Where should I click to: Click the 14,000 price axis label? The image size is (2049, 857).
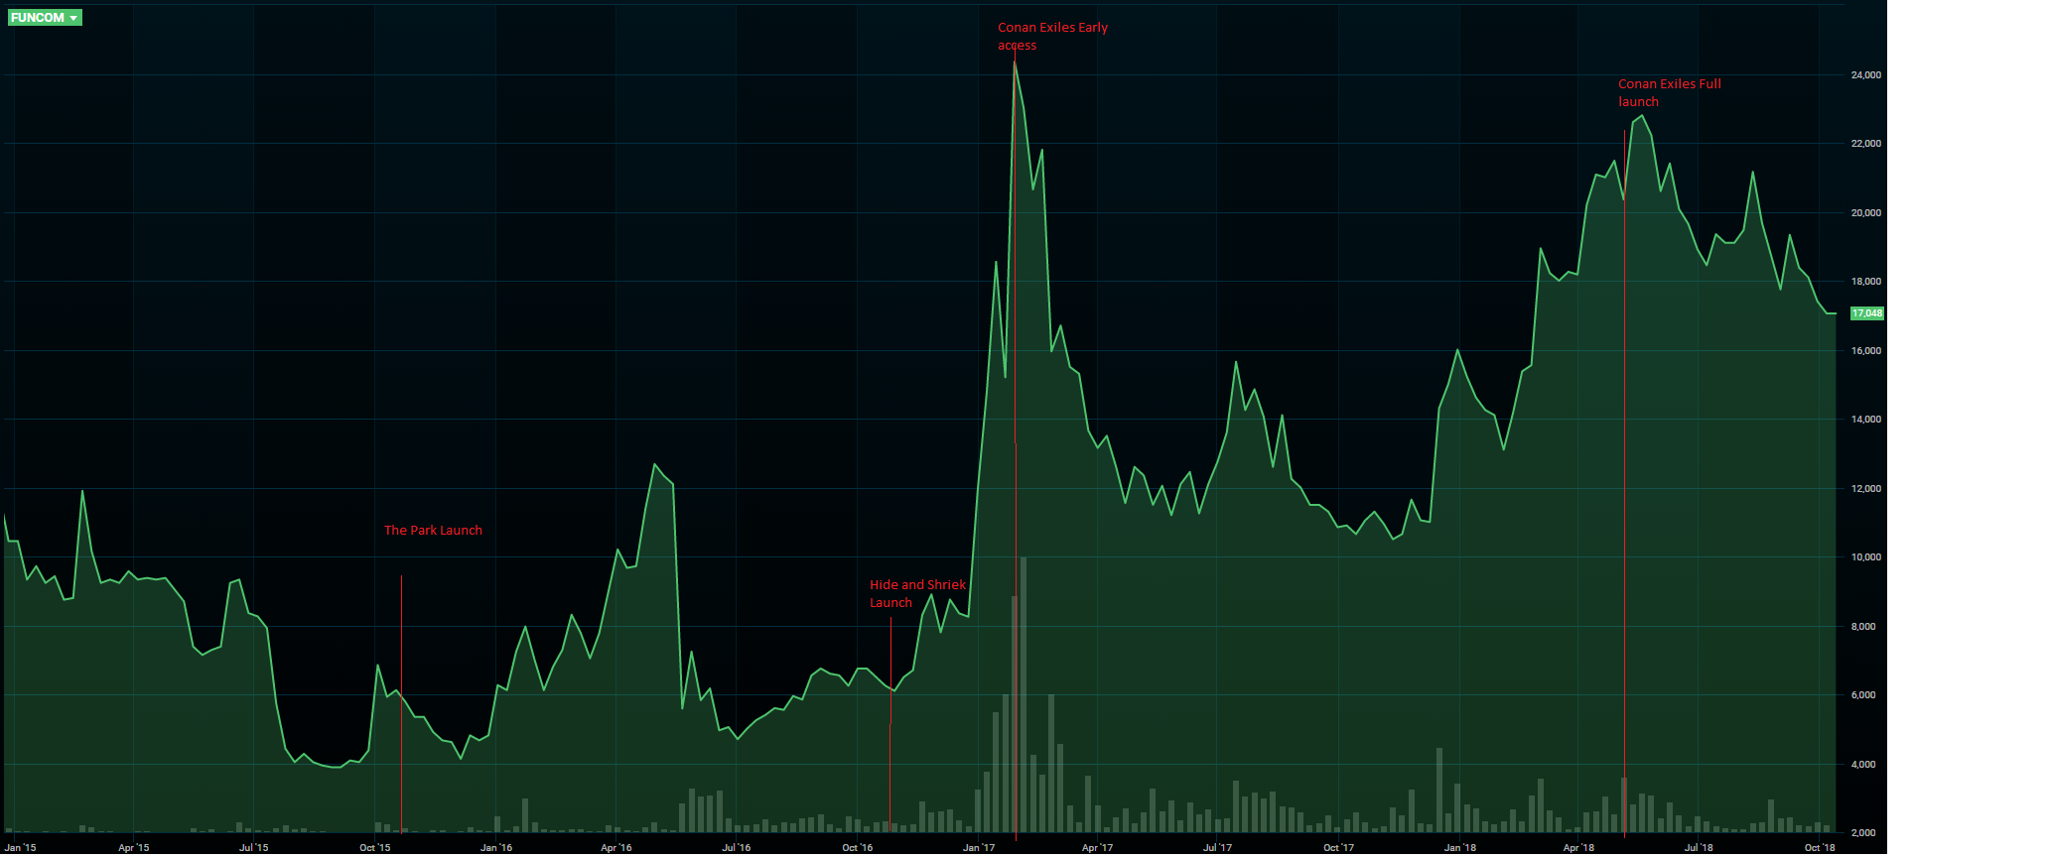(x=1866, y=420)
